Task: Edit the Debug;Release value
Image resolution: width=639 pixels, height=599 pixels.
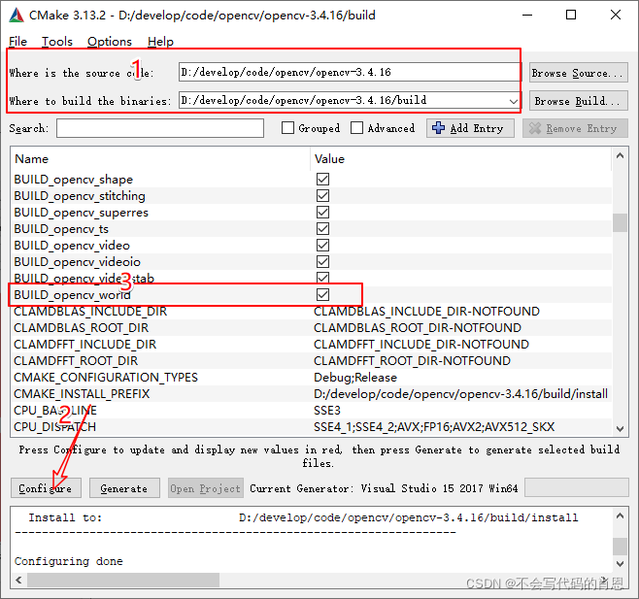Action: 355,378
